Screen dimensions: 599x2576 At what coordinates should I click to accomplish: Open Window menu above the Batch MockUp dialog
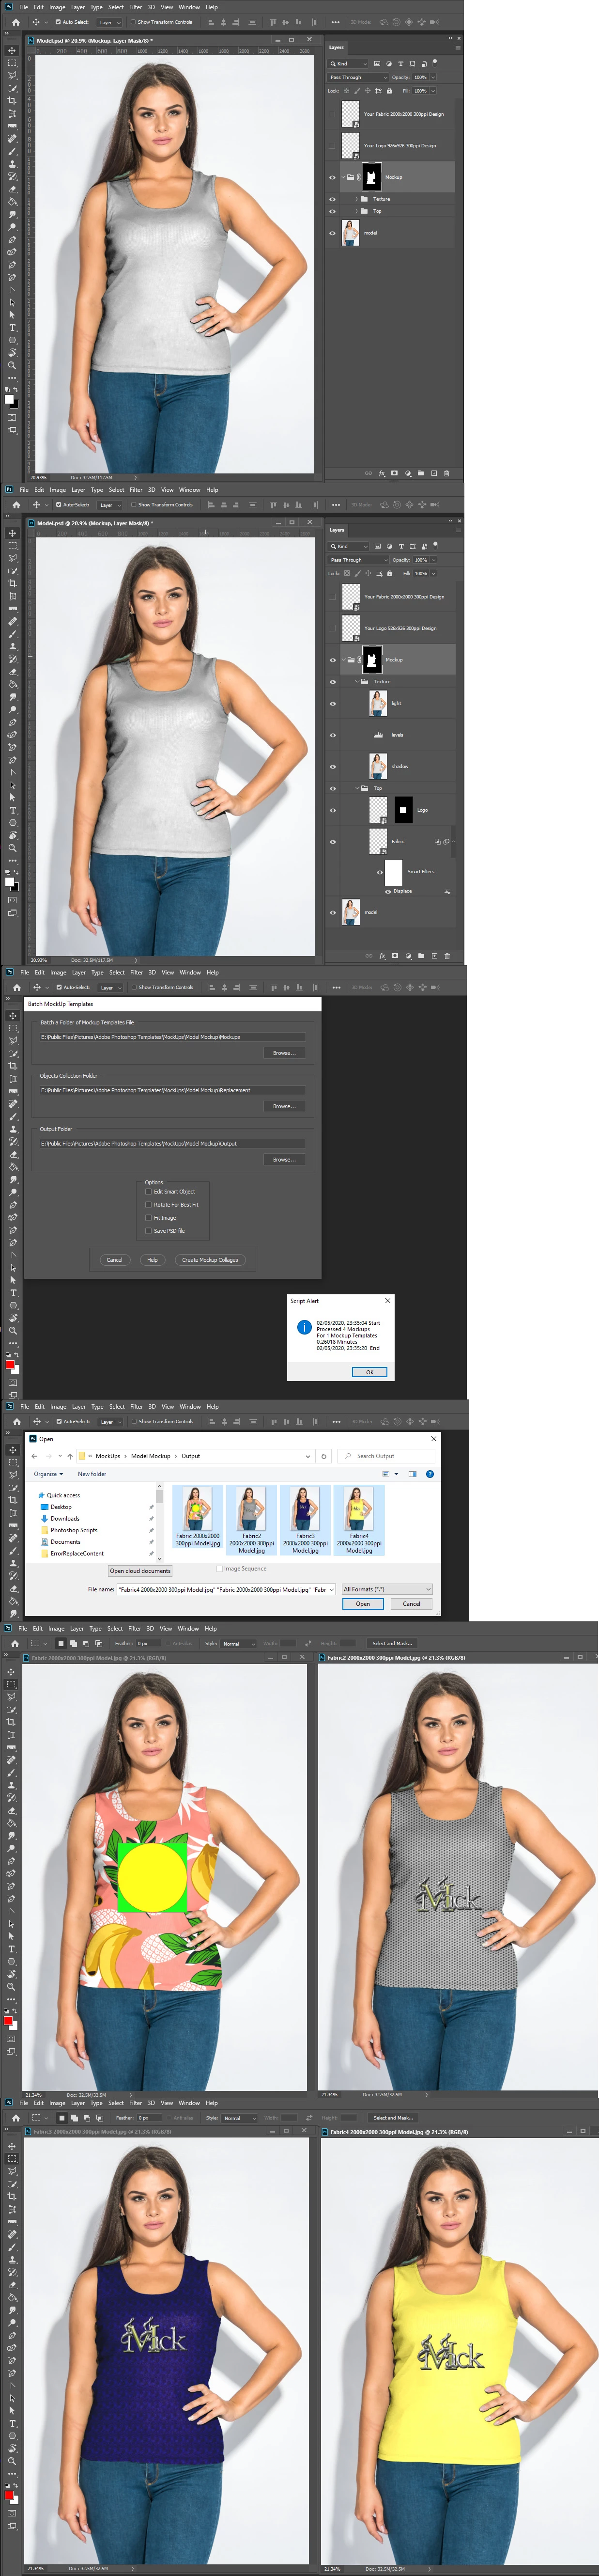(x=190, y=972)
